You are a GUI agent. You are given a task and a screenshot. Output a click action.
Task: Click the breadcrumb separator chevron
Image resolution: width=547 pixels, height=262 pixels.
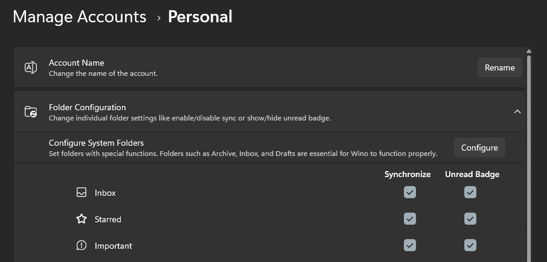(x=159, y=17)
